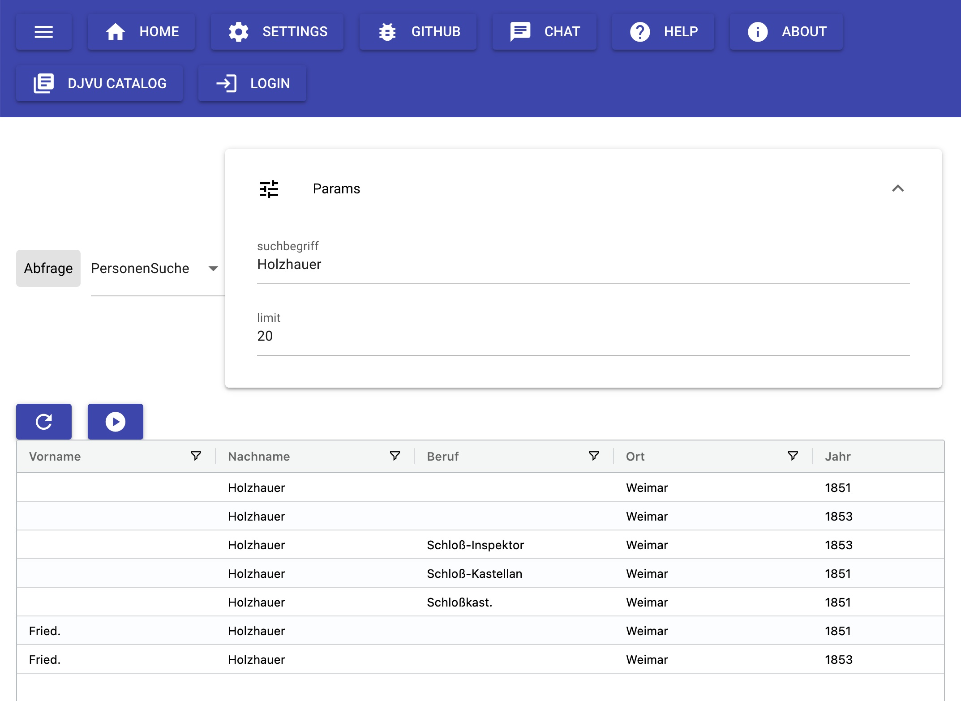The height and width of the screenshot is (701, 961).
Task: Open Settings from the navbar
Action: pyautogui.click(x=277, y=32)
